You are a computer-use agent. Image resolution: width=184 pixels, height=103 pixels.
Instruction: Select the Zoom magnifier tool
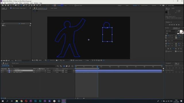(11, 5)
